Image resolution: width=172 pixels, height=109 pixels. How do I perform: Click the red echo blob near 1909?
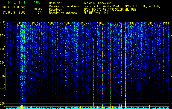pyautogui.click(x=149, y=78)
